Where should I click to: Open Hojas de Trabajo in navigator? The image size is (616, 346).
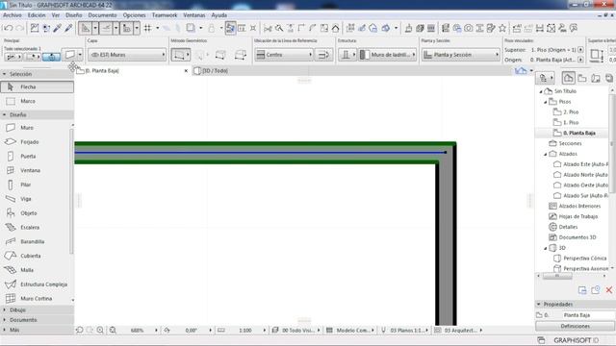point(577,216)
